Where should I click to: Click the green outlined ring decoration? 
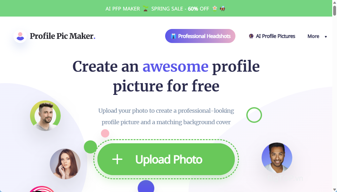[x=254, y=115]
